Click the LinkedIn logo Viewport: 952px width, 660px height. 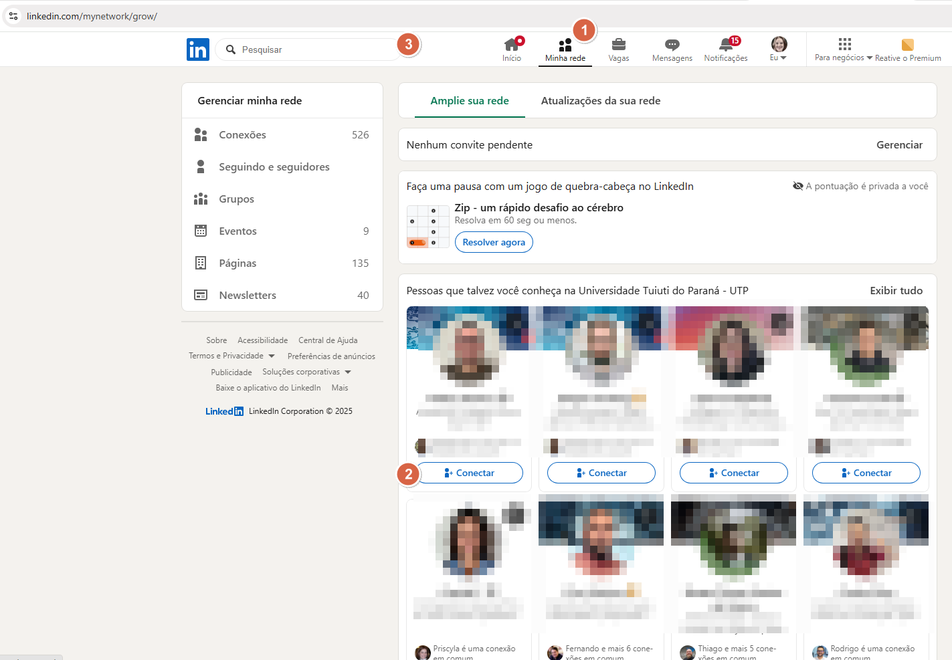(198, 49)
